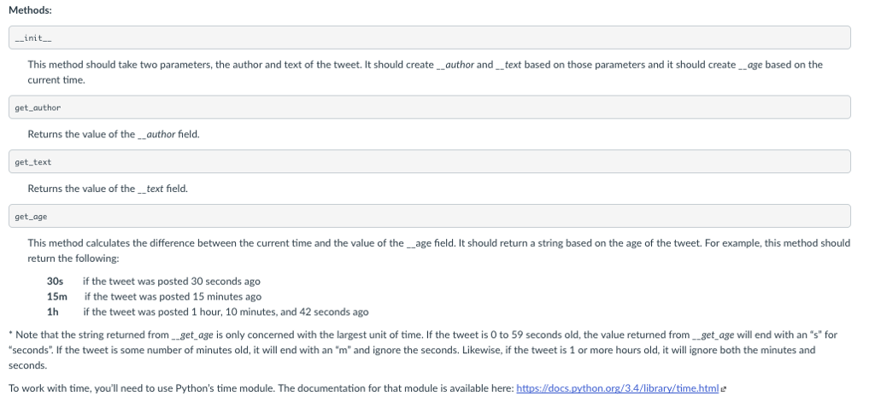Click the get_age code block
Image resolution: width=875 pixels, height=413 pixels.
click(x=430, y=216)
